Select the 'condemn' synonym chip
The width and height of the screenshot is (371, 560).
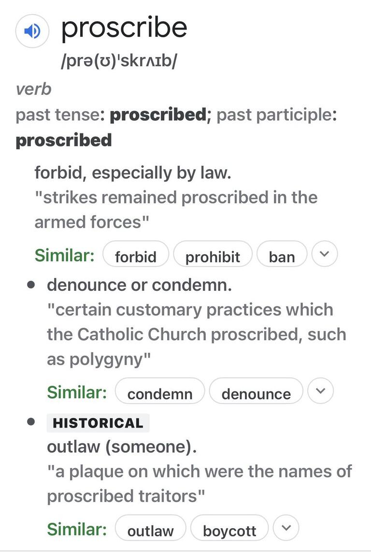click(x=160, y=391)
